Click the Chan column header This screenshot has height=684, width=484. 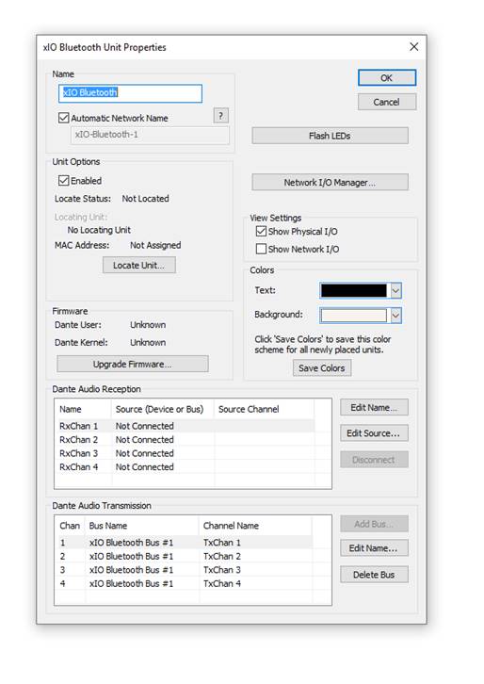pos(70,526)
